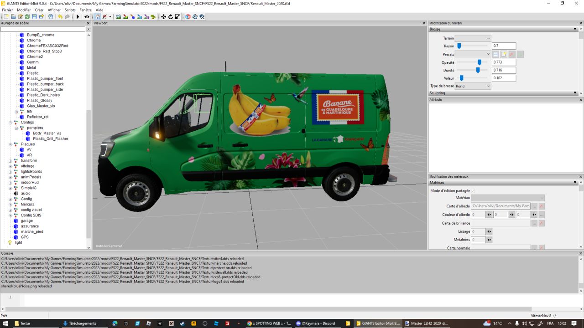Open Couleur d'albedo color picker button
This screenshot has width=584, height=328.
coord(542,215)
